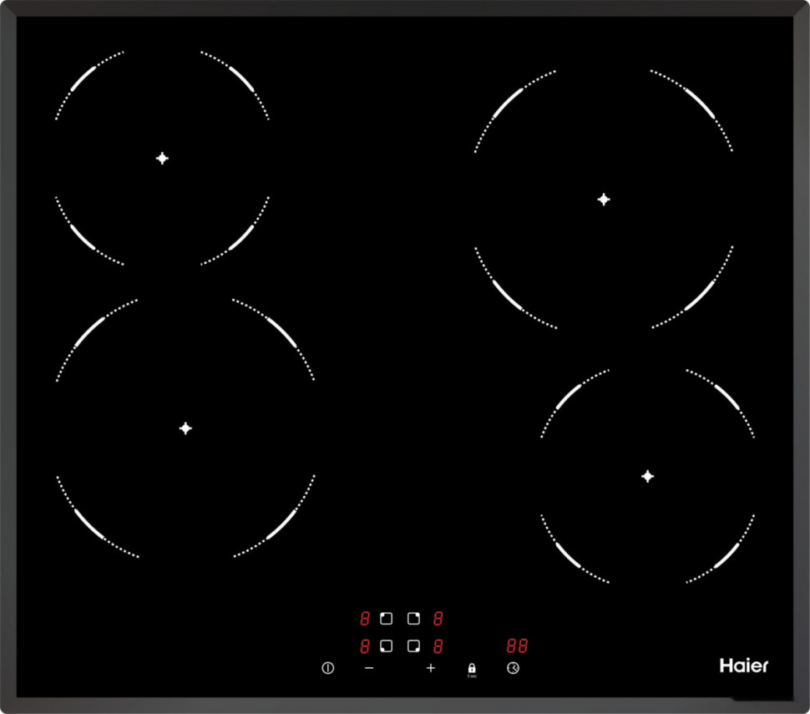Select the rear-right zone selector icon
The image size is (810, 714).
pos(413,619)
